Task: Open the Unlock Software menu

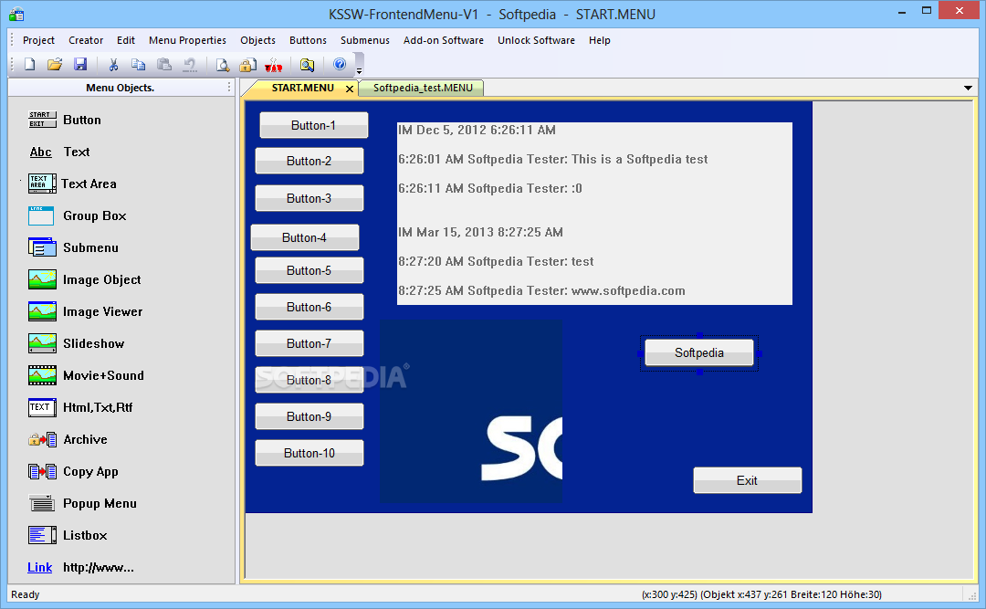Action: pos(537,40)
